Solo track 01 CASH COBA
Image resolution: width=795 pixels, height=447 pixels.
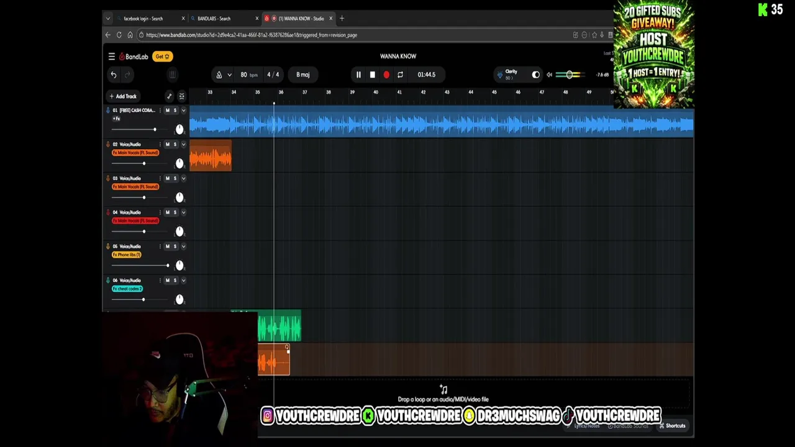[x=175, y=111]
